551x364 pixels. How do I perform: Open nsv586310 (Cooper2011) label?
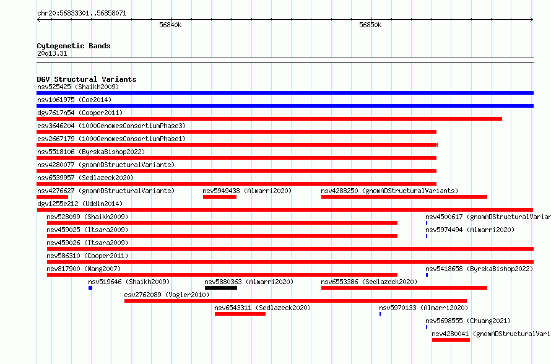pyautogui.click(x=87, y=256)
